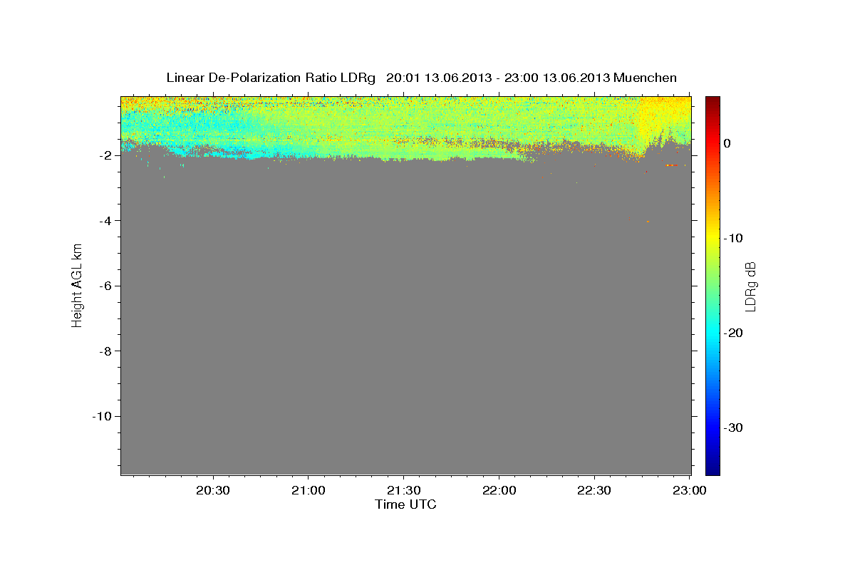The image size is (855, 570).
Task: Click the colorbar '0' tick label
Action: 727,143
